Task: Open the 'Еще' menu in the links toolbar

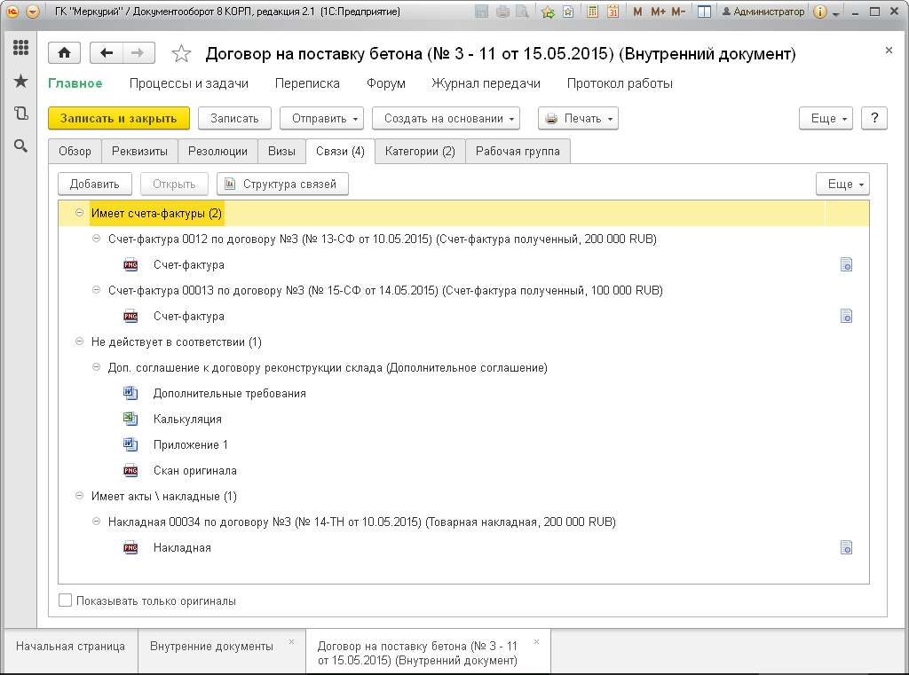Action: 842,184
